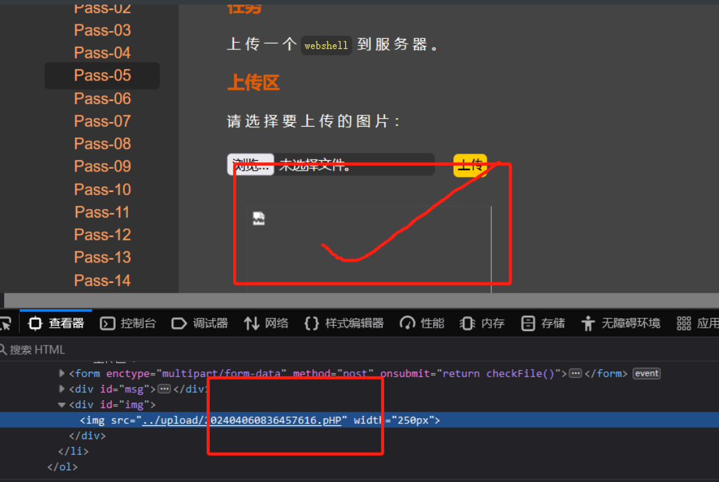The width and height of the screenshot is (719, 482).
Task: Collapse the div id="img" node
Action: tap(61, 405)
